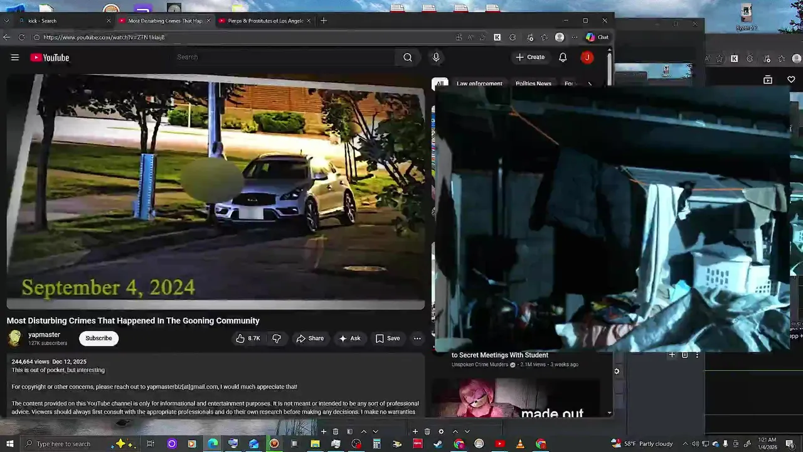Image resolution: width=803 pixels, height=452 pixels.
Task: Close the kick - Search tab
Action: 109,21
